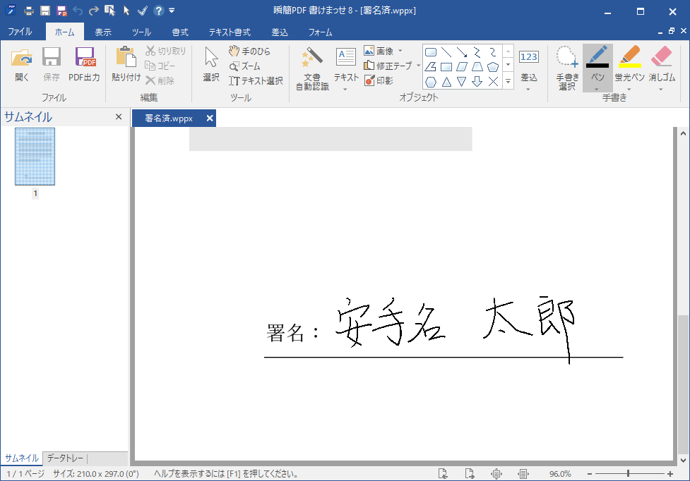Switch to the テキスト書式 ribbon tab
The width and height of the screenshot is (690, 481).
(229, 32)
